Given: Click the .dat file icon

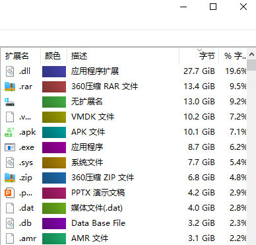Looking at the screenshot, I should click(x=10, y=208).
